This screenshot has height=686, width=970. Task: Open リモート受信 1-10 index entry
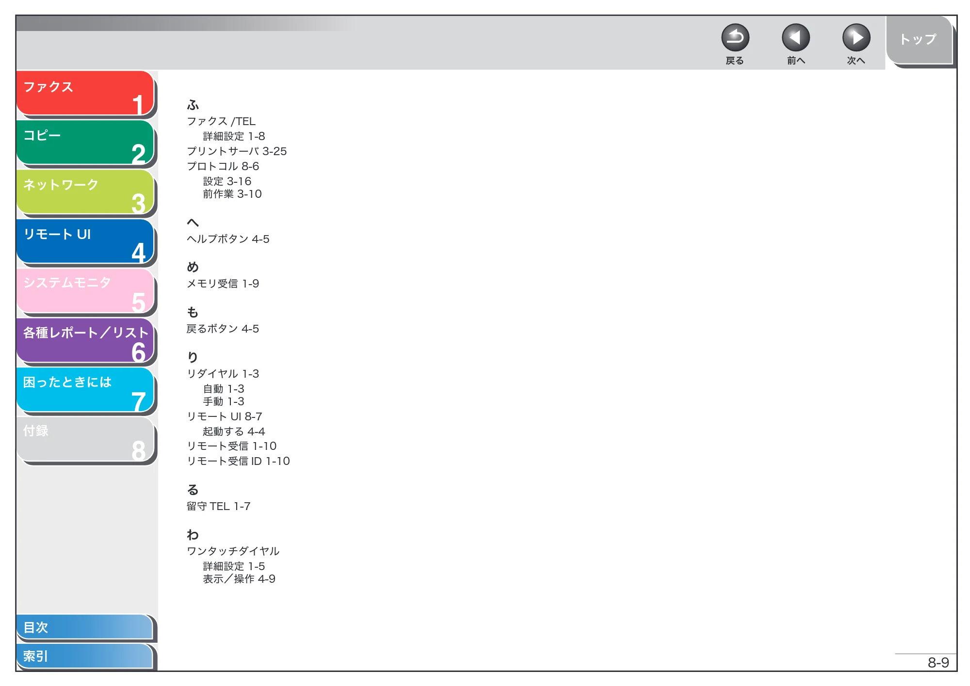point(232,446)
